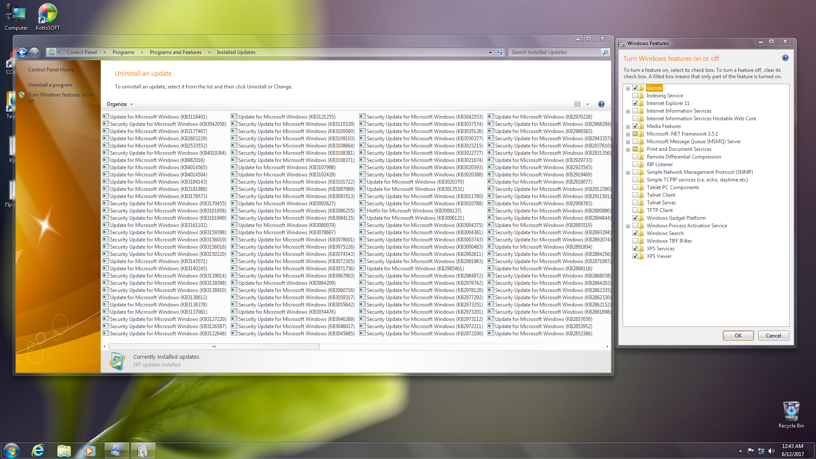Screen dimensions: 816x459
Task: Click the search magnifier icon in Installed Updates
Action: pyautogui.click(x=605, y=52)
